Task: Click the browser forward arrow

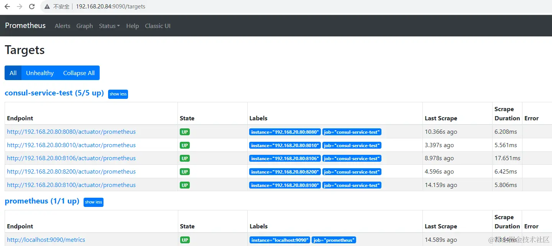Action: tap(20, 7)
